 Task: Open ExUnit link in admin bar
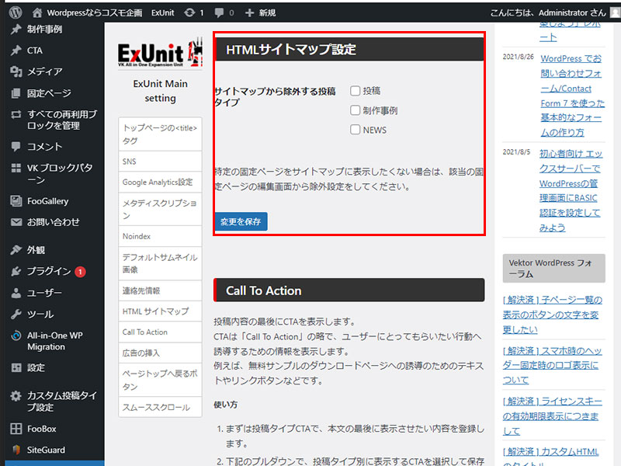tap(163, 13)
